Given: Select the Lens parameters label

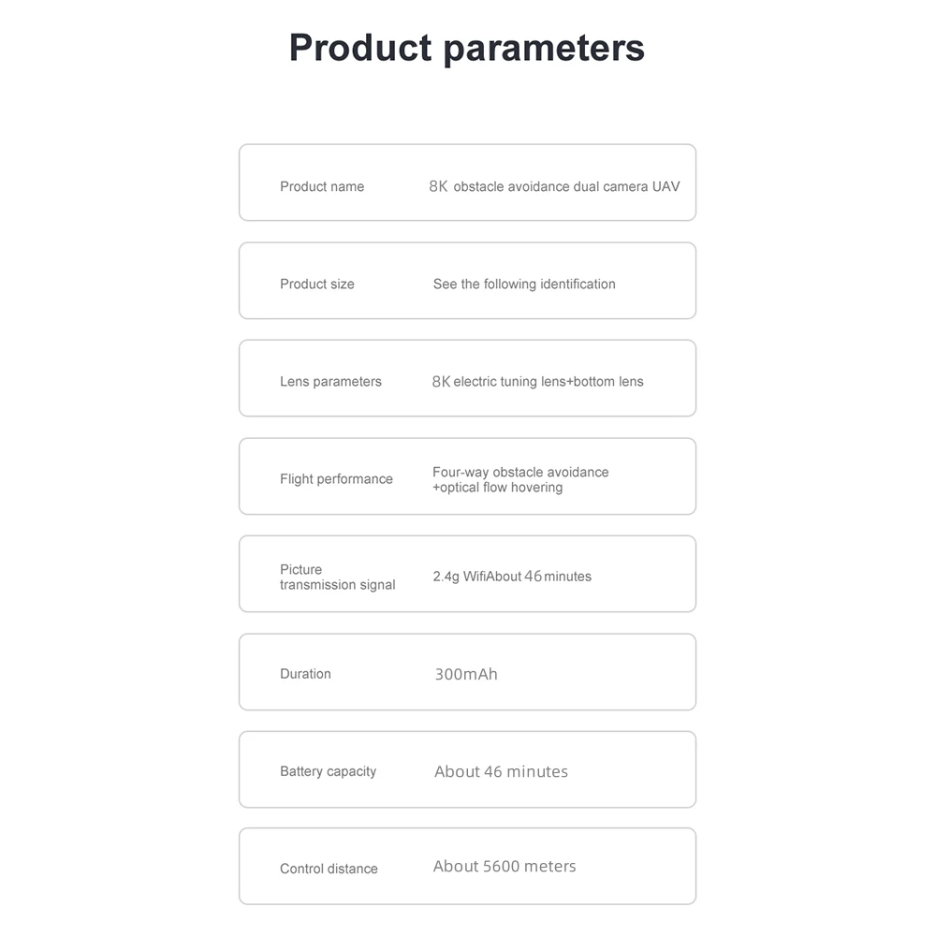Looking at the screenshot, I should coord(330,382).
